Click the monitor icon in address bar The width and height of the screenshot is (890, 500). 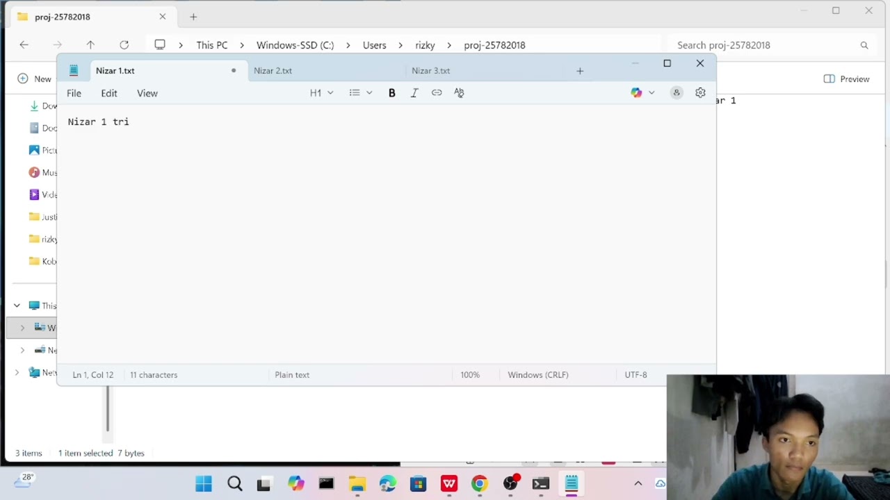coord(160,45)
